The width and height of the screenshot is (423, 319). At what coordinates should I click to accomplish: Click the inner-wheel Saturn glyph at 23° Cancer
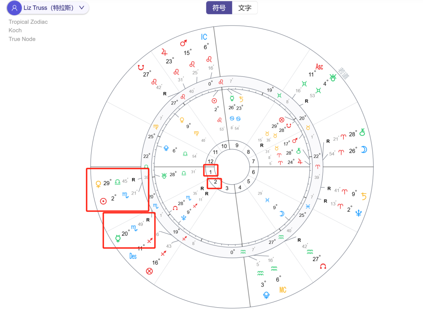pyautogui.click(x=241, y=99)
